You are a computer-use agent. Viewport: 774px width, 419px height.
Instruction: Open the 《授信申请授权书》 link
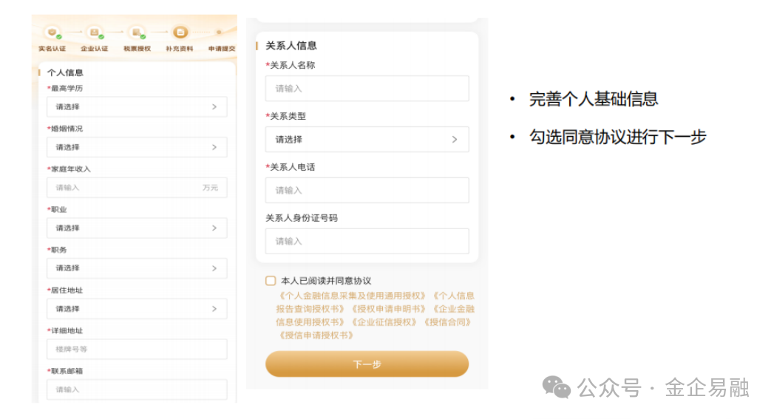(x=316, y=335)
